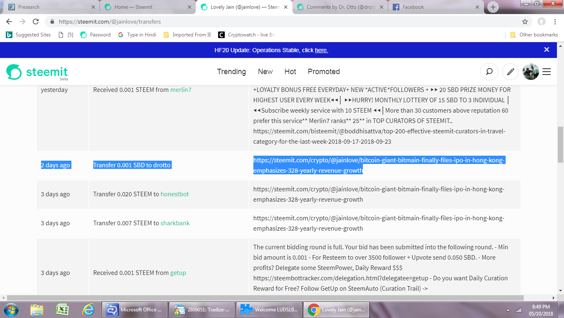Open the Windows Start menu

coord(11,310)
